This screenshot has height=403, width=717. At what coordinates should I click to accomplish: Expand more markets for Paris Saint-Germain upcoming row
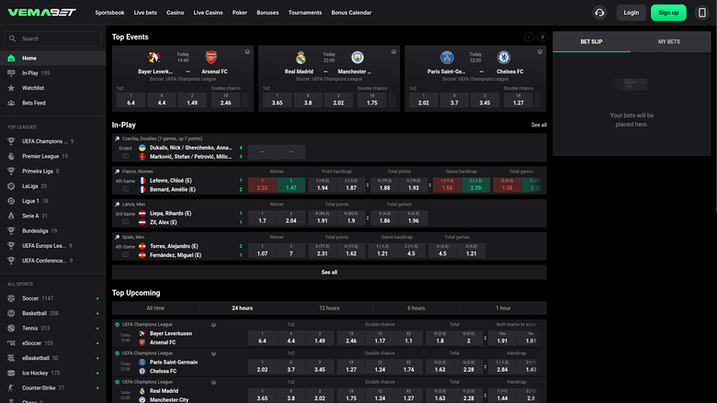pyautogui.click(x=485, y=366)
